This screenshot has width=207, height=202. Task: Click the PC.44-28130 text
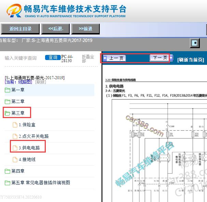tap(67, 59)
